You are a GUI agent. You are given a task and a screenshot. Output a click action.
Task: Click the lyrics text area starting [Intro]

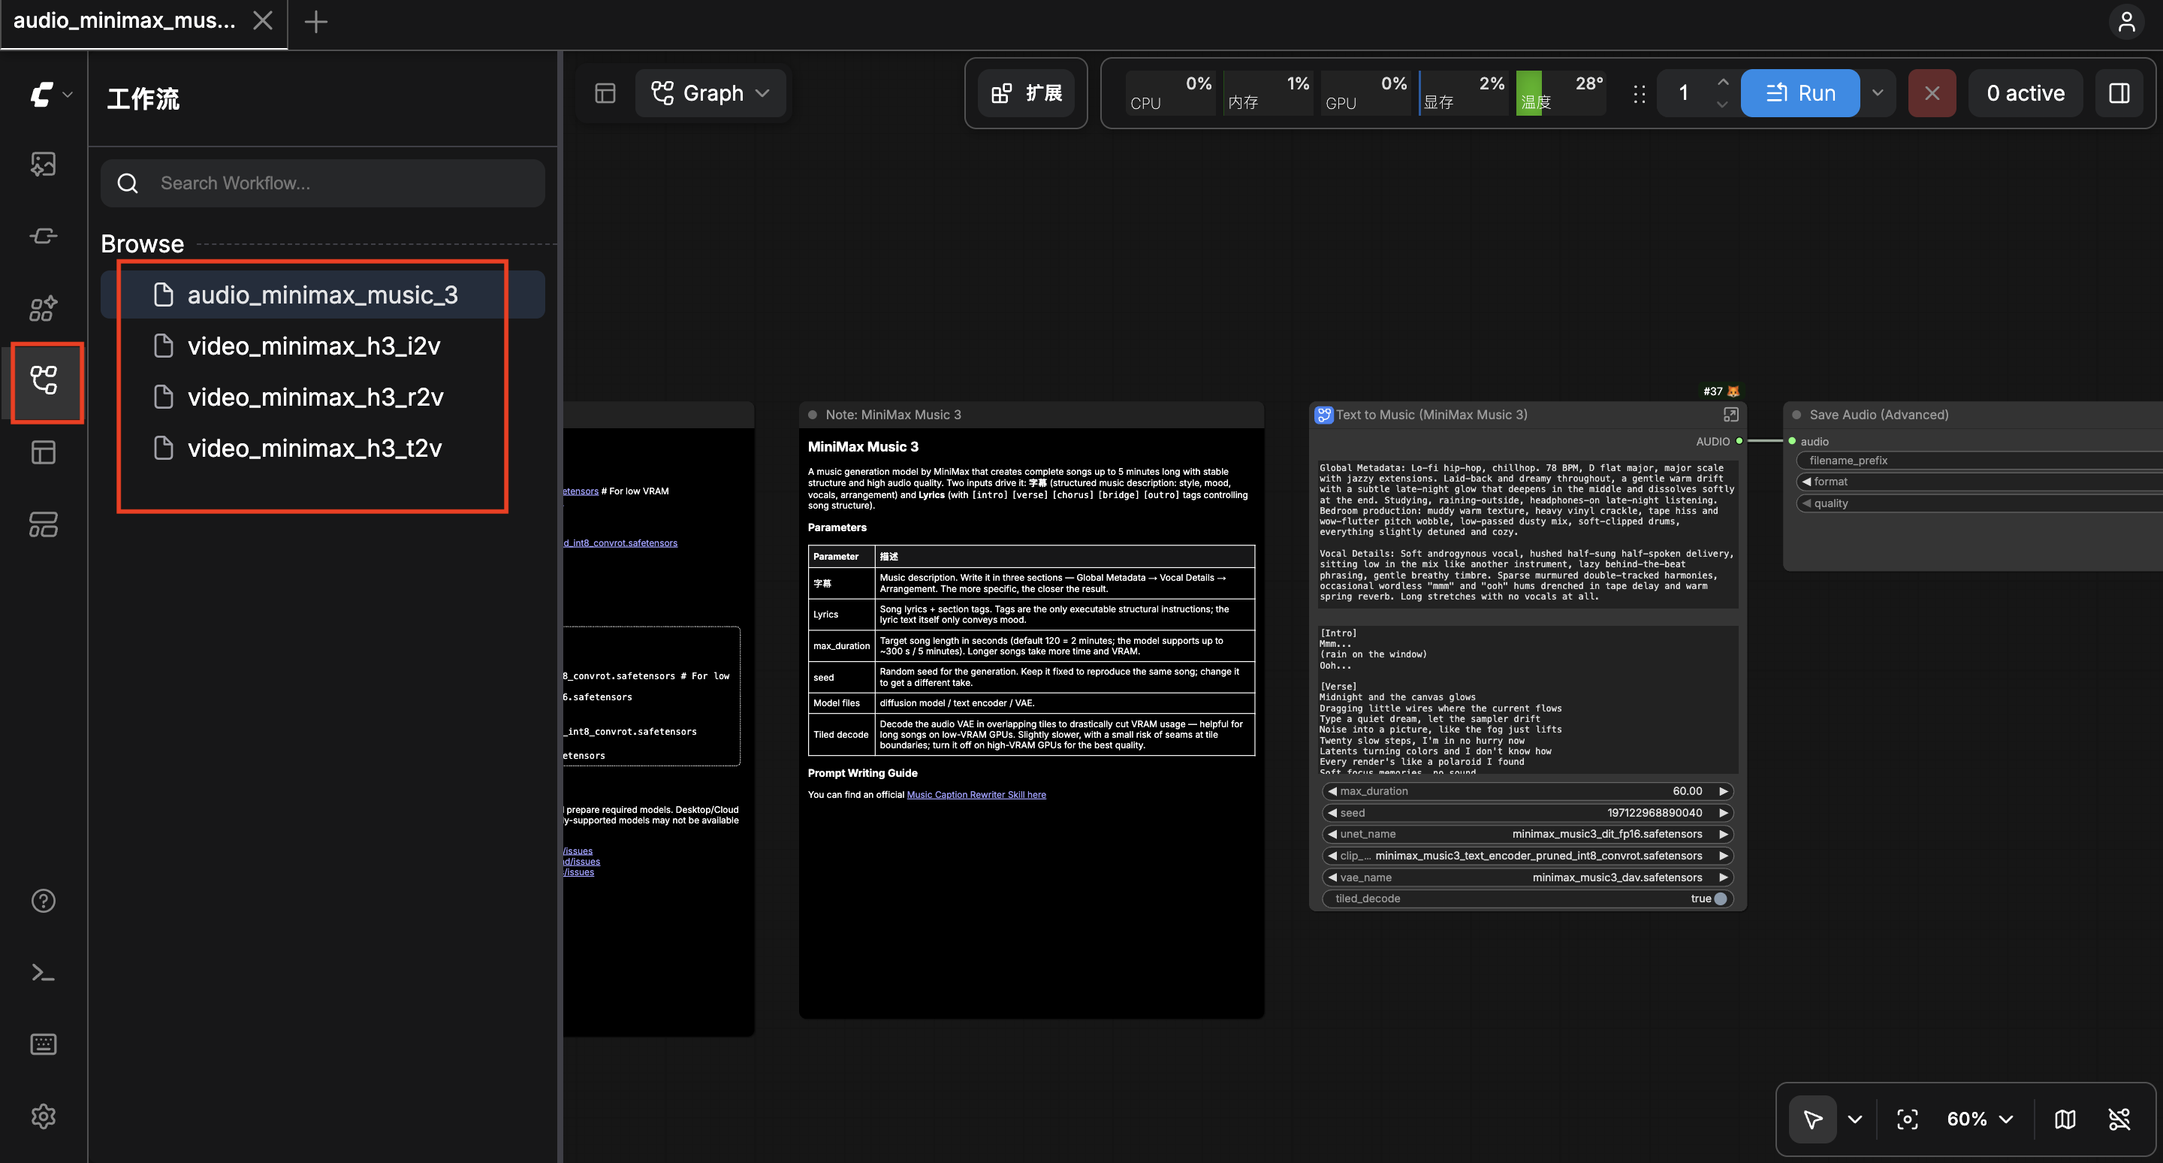pyautogui.click(x=1527, y=699)
